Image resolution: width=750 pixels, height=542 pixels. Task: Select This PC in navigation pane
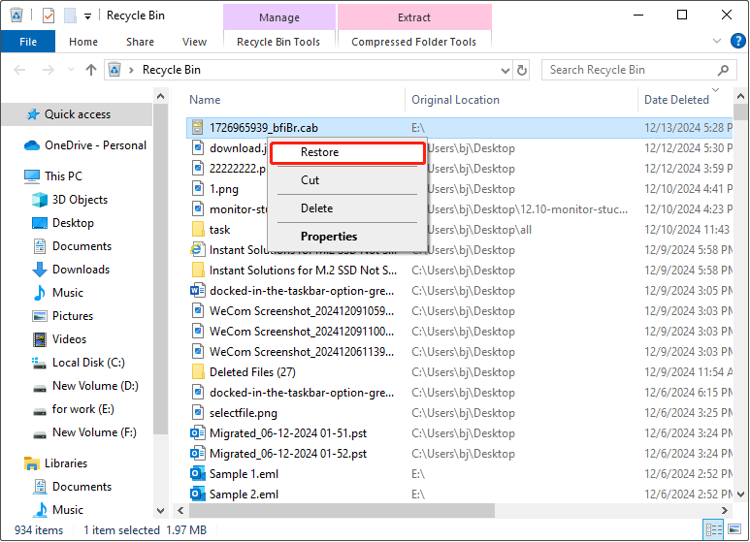[x=63, y=176]
